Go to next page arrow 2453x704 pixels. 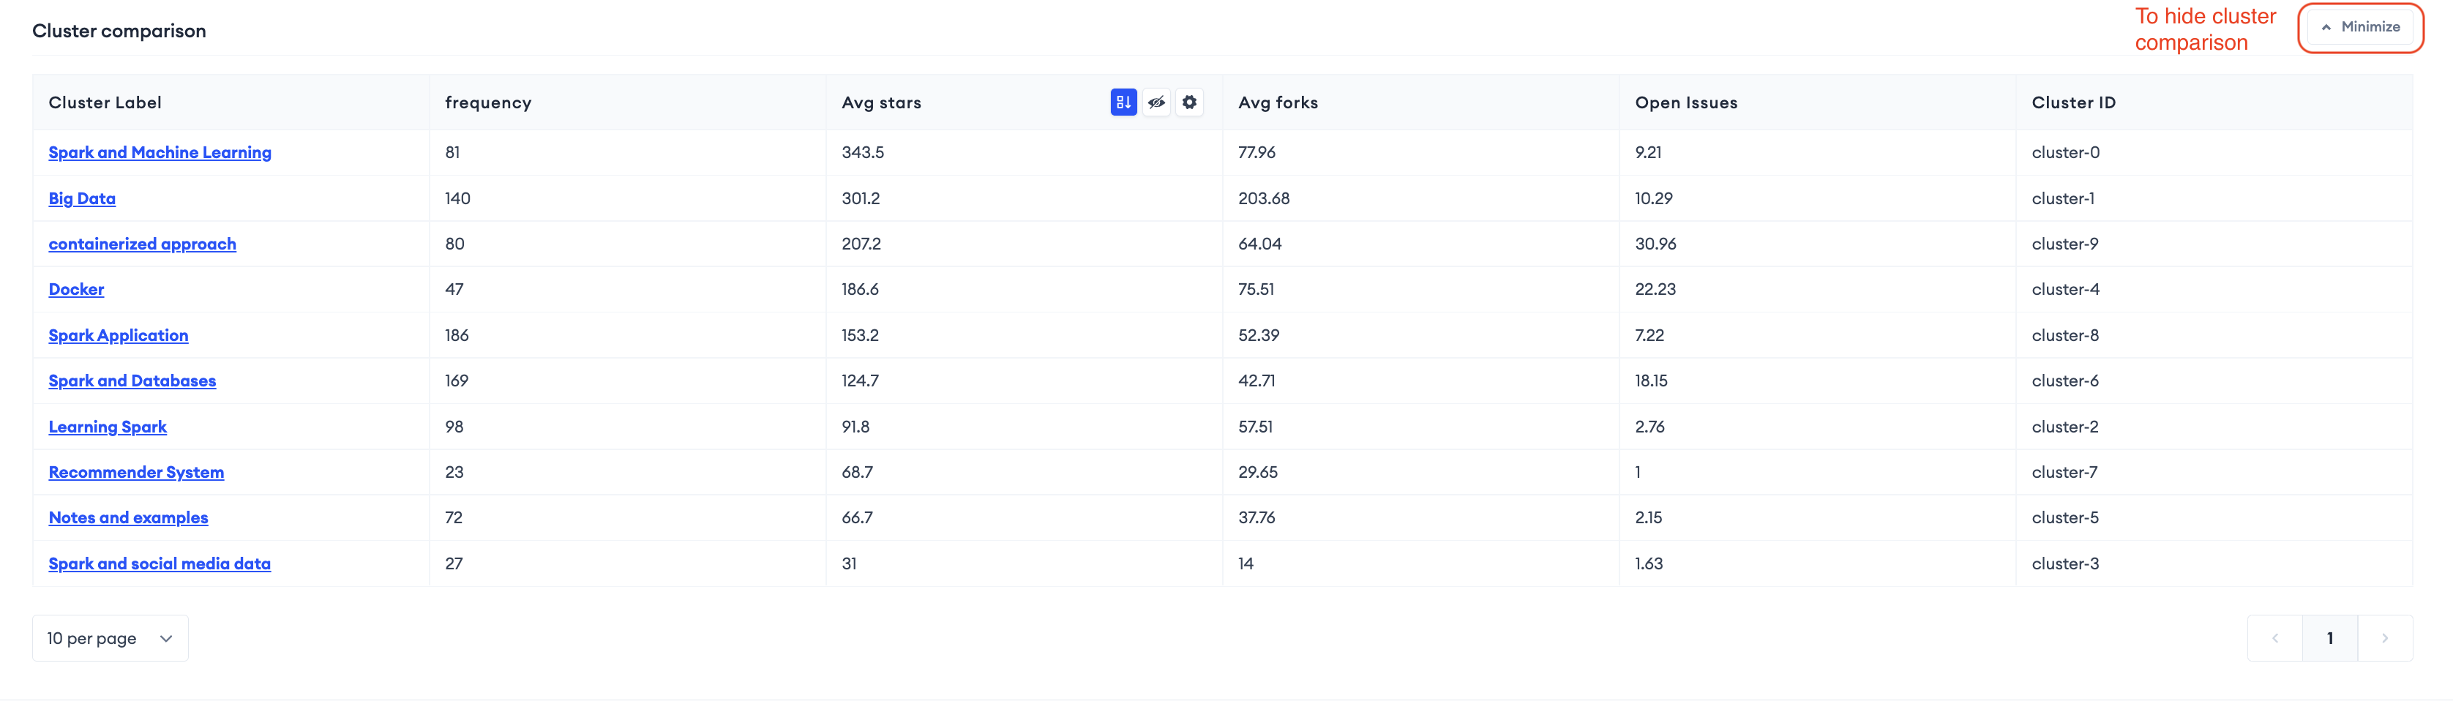pos(2384,638)
